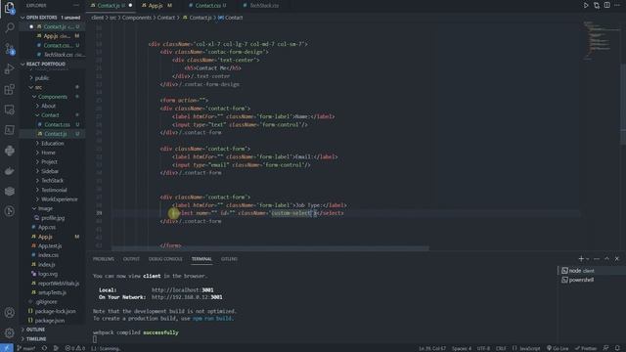The height and width of the screenshot is (352, 626).
Task: Open the Run and Debug view
Action: click(x=9, y=68)
